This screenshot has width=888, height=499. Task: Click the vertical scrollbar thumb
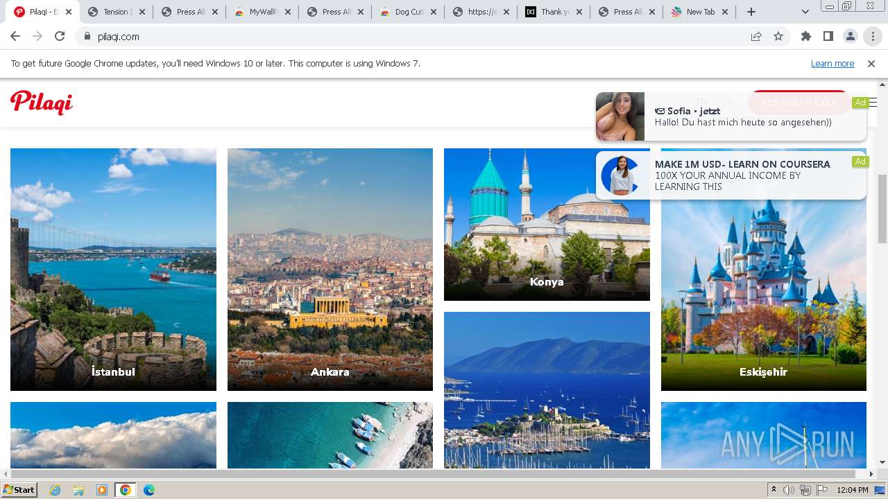(882, 209)
